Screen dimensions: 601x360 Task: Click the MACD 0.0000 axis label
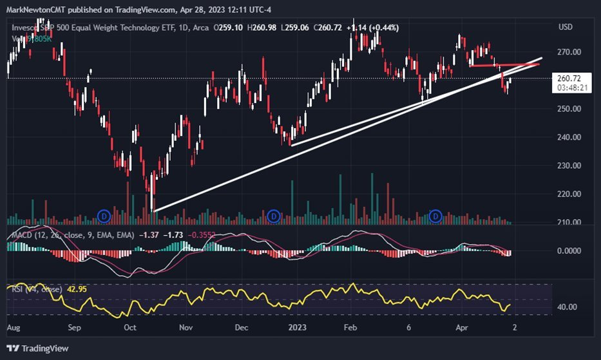pos(569,251)
